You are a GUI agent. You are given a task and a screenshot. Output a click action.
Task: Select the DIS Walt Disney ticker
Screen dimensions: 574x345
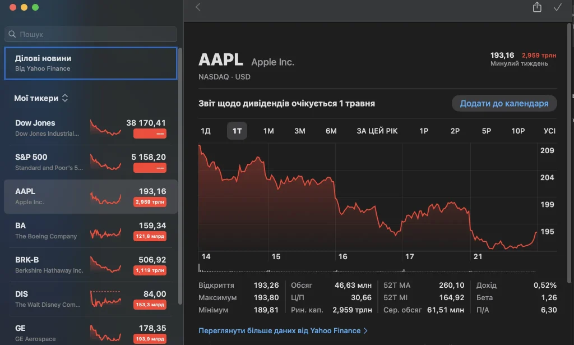tap(91, 299)
